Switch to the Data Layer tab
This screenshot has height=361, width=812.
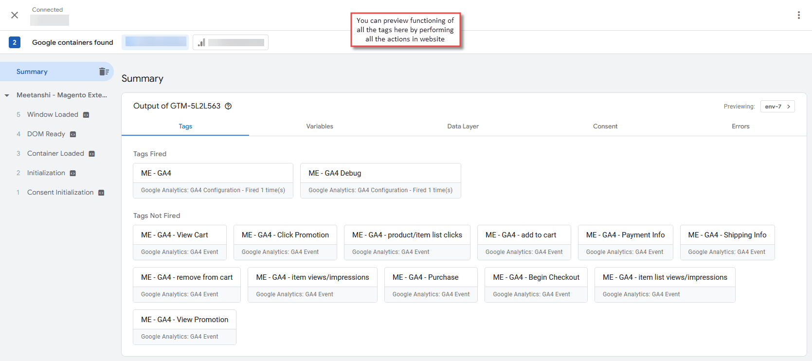(x=463, y=126)
